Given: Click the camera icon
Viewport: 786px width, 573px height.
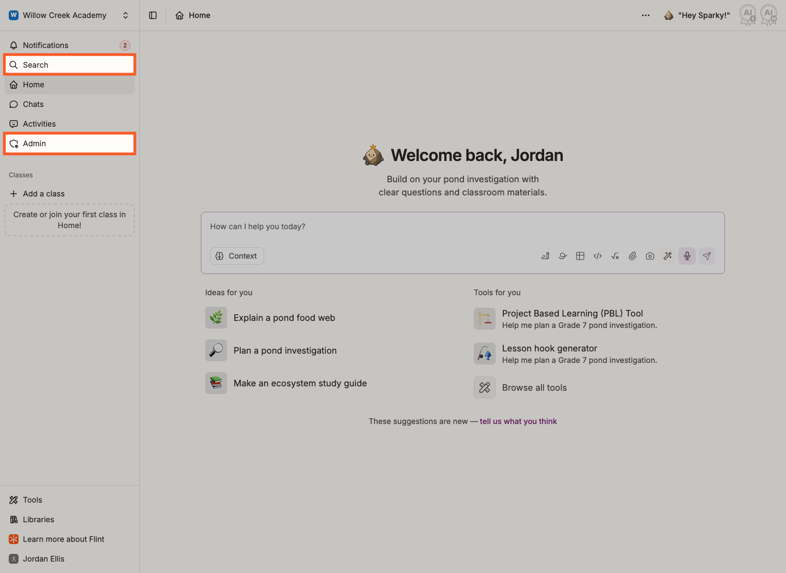Looking at the screenshot, I should coord(650,256).
